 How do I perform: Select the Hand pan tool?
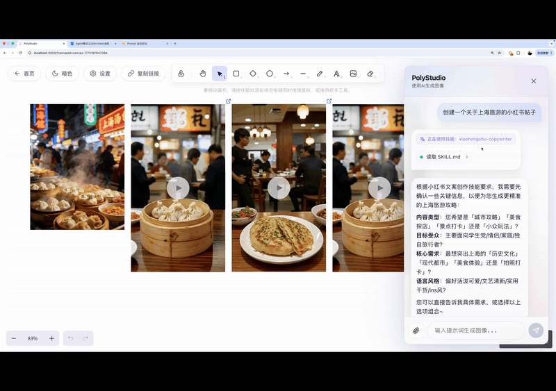click(x=202, y=74)
